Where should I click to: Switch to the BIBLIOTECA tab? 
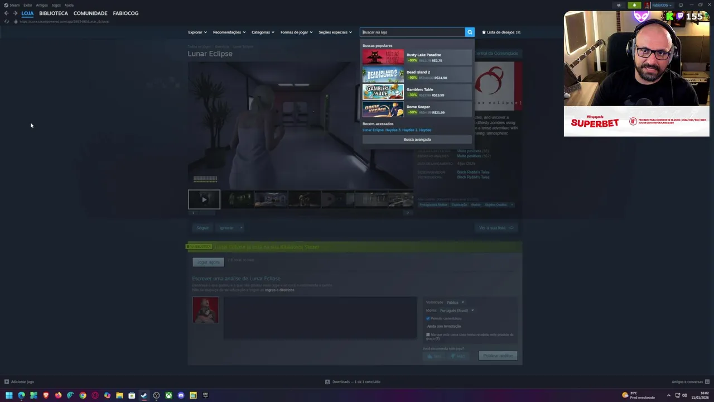(x=54, y=13)
